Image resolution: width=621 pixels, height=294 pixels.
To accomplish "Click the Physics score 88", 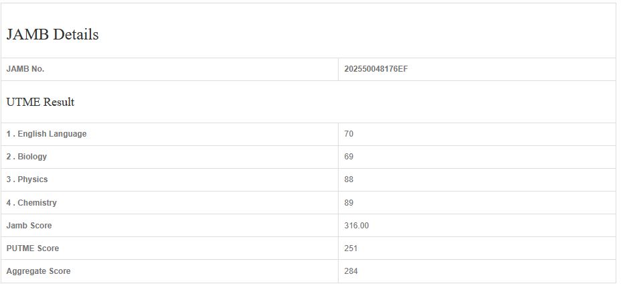I will [349, 179].
